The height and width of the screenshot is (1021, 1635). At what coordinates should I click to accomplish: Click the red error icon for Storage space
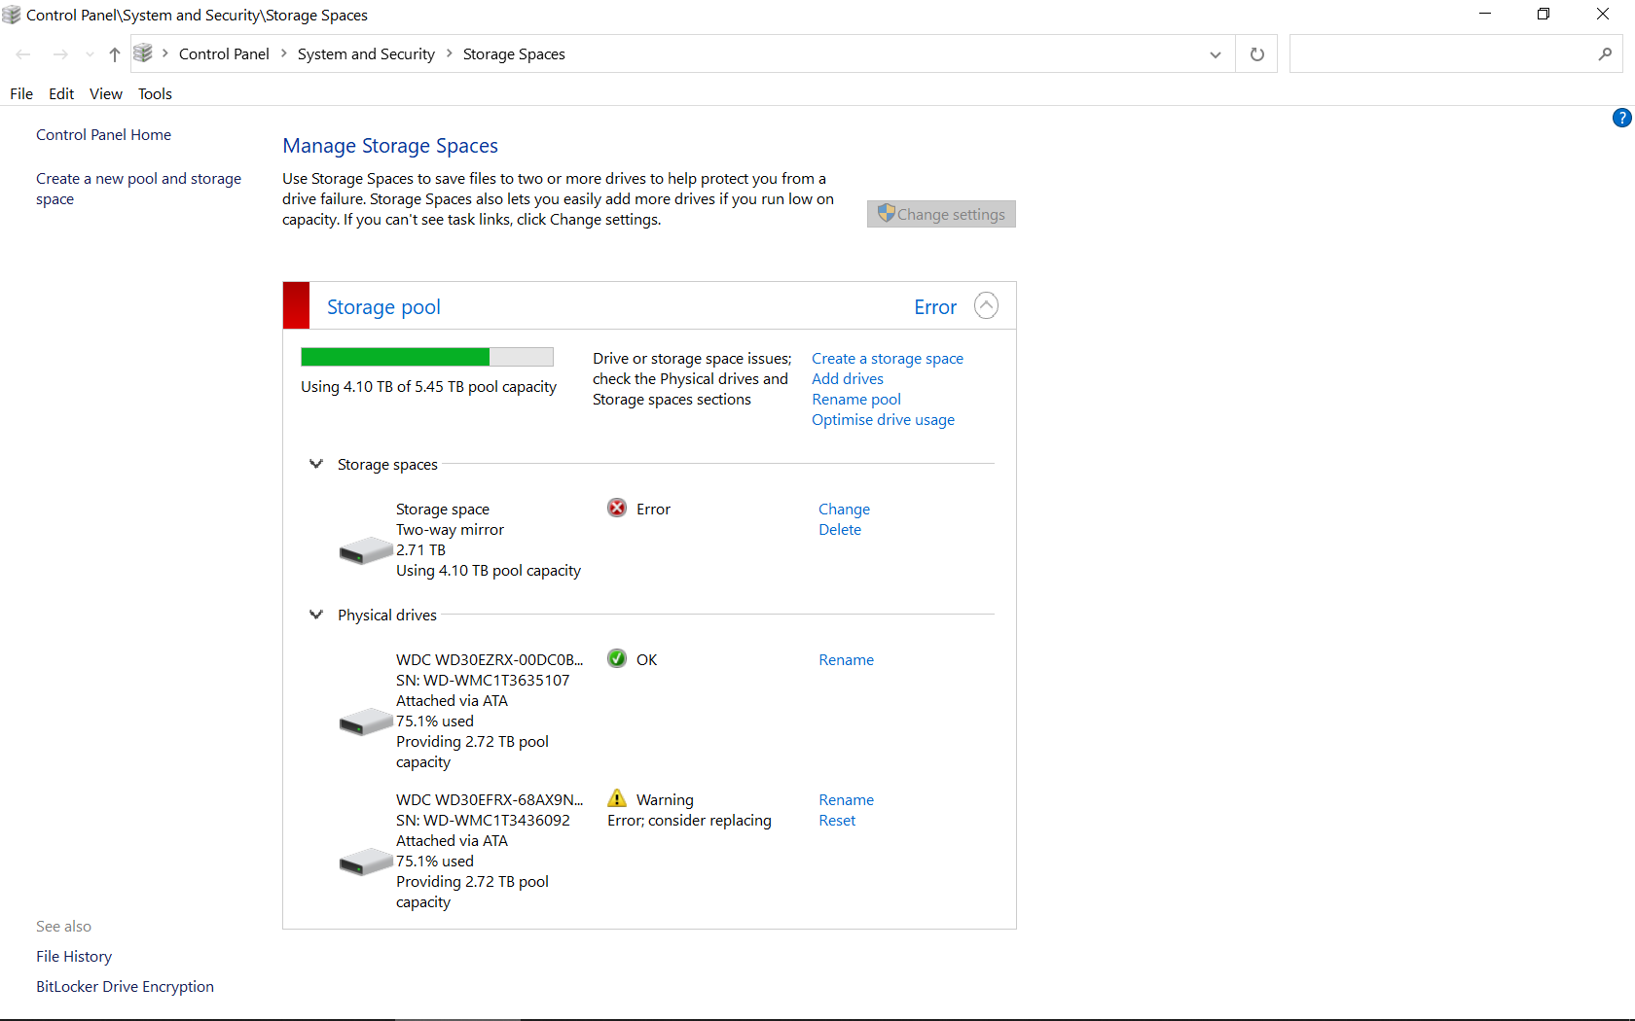(617, 508)
